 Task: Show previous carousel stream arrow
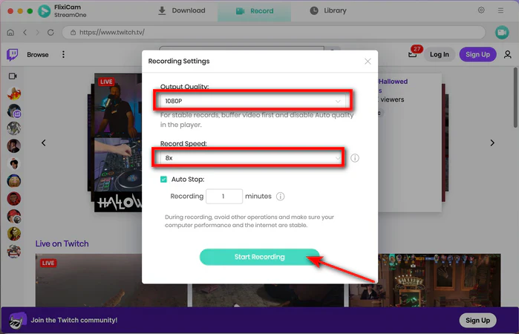[43, 143]
